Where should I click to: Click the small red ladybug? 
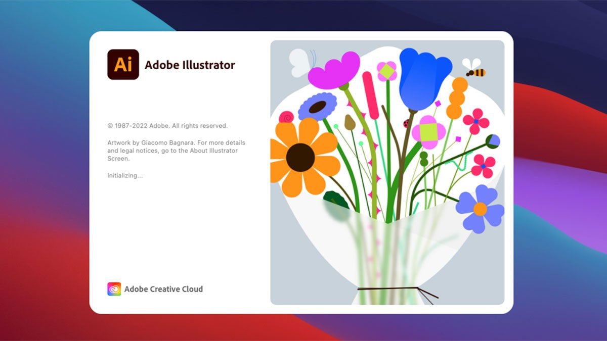pyautogui.click(x=406, y=123)
